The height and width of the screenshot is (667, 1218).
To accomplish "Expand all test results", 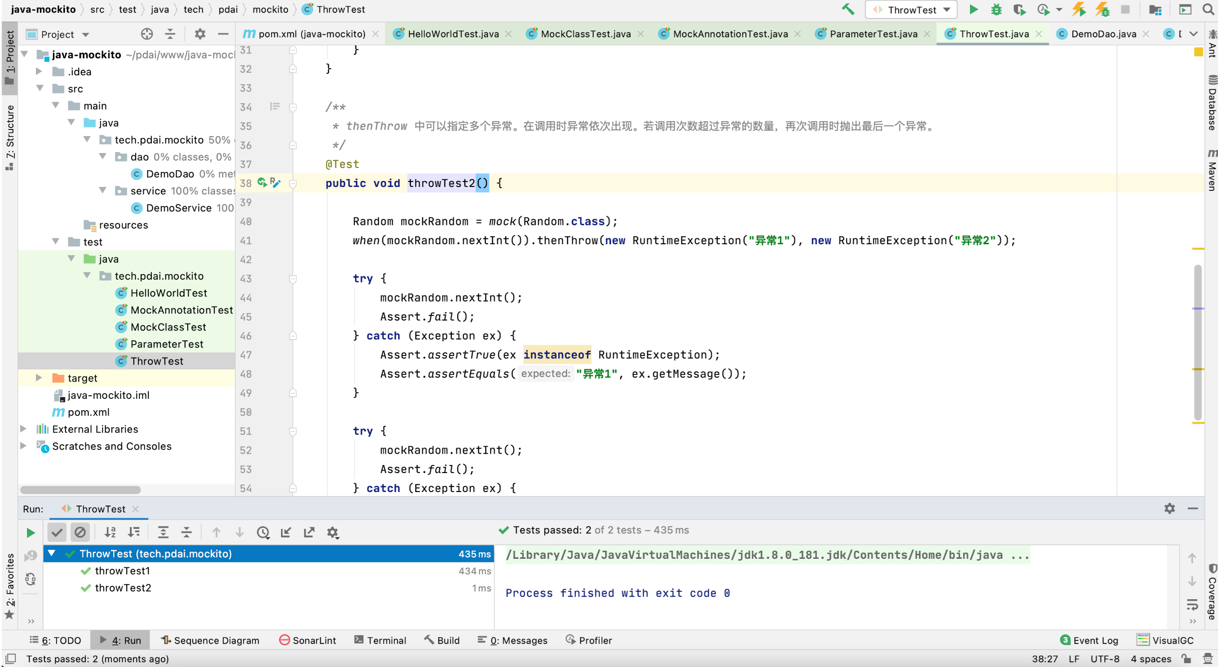I will (x=163, y=532).
